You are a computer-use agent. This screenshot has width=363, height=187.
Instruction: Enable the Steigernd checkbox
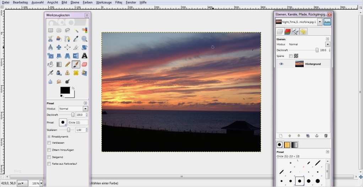click(x=49, y=157)
